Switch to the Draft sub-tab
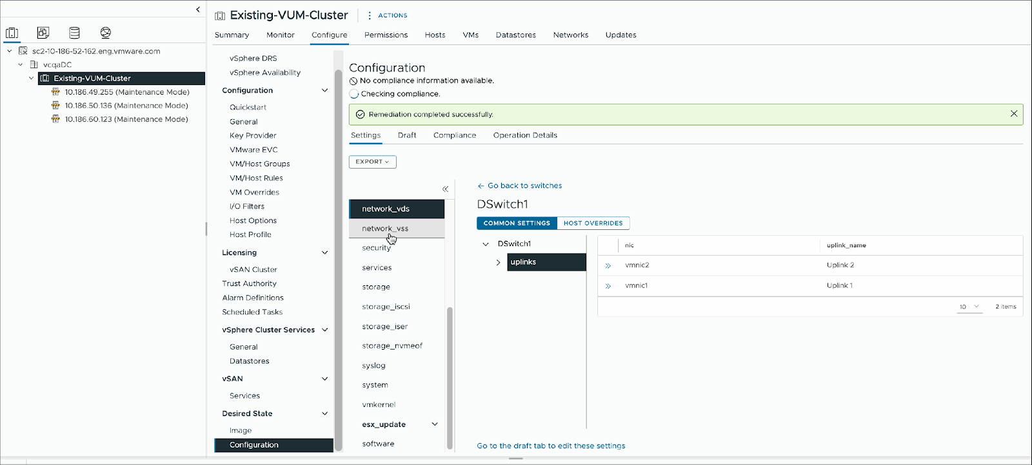The image size is (1032, 465). coord(407,135)
